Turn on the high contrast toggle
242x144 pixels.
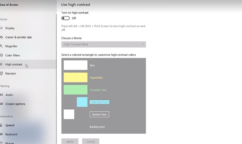point(66,18)
